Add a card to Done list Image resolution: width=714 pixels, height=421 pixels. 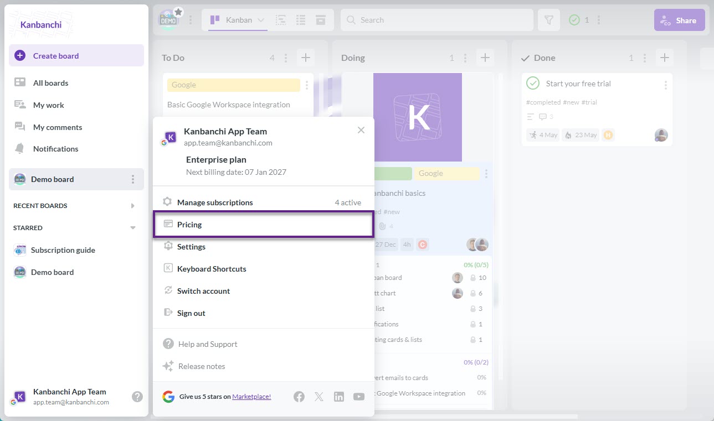tap(665, 58)
